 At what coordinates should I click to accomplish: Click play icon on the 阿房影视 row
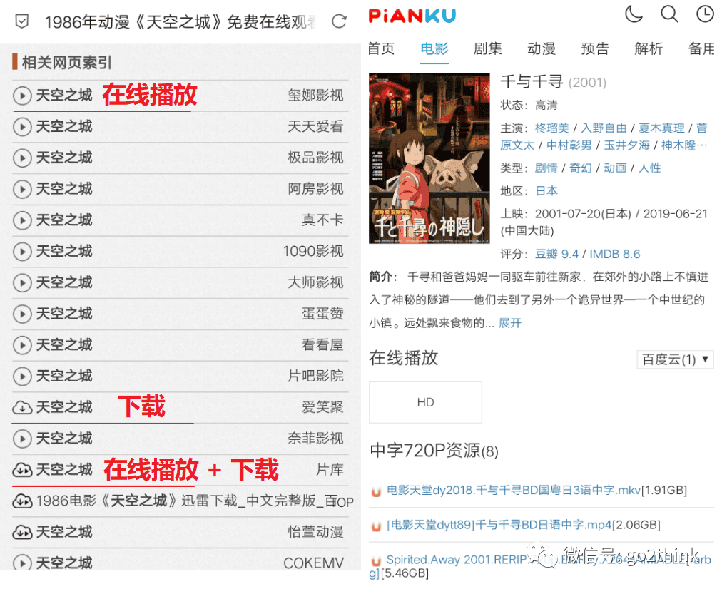(x=22, y=189)
